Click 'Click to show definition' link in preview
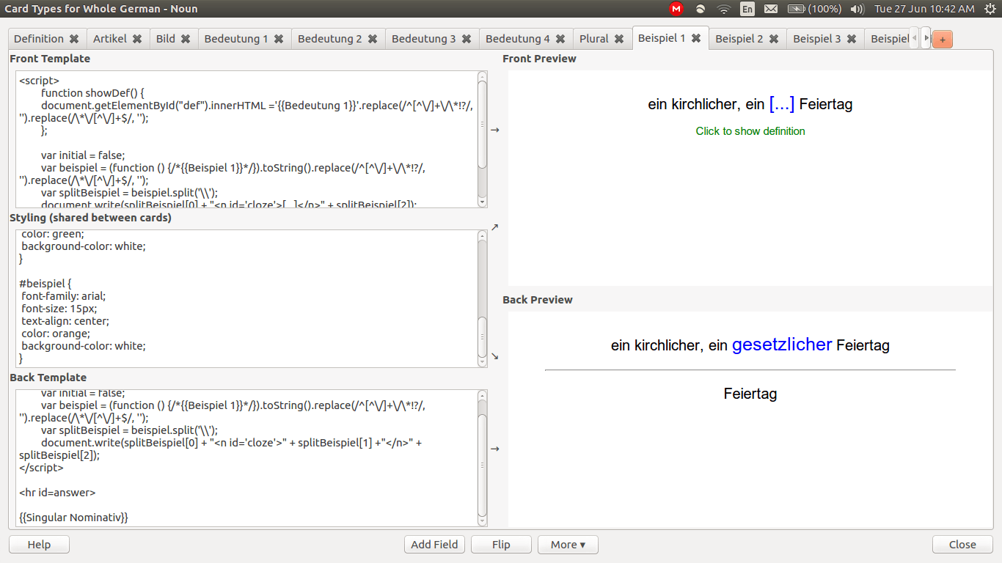The height and width of the screenshot is (563, 1002). (x=750, y=131)
